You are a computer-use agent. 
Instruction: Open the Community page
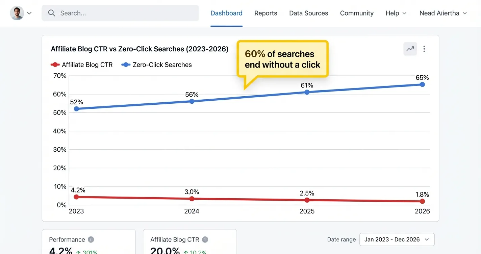click(357, 13)
